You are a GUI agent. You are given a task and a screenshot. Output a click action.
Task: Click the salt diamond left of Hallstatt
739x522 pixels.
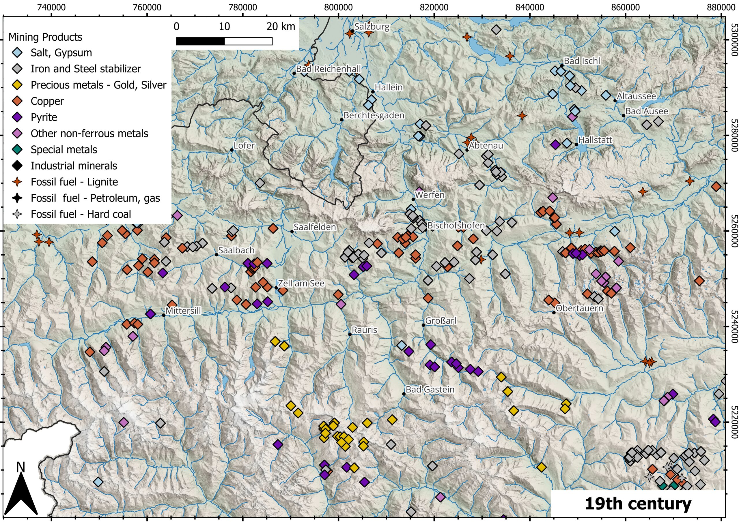point(567,143)
